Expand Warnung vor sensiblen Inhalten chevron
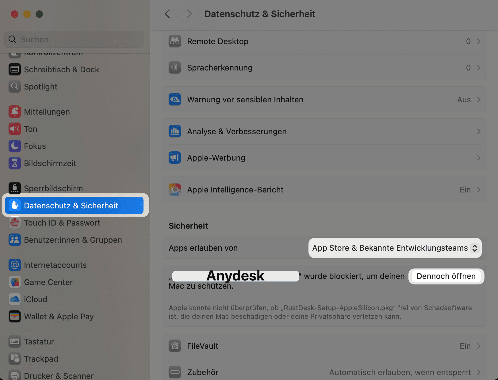Viewport: 498px width, 380px height. point(479,100)
